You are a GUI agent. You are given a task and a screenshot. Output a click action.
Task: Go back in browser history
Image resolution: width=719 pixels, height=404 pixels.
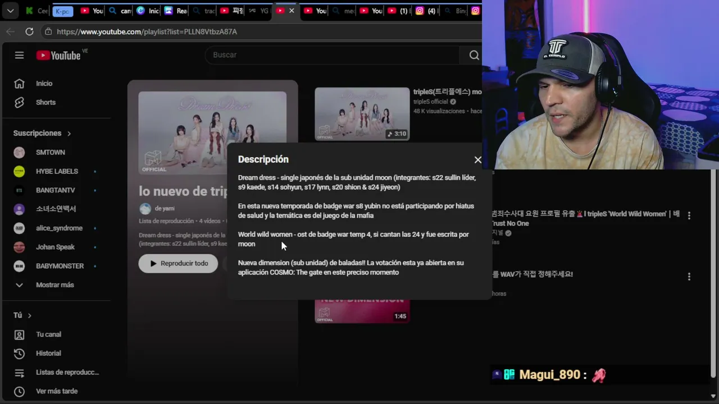click(x=10, y=32)
